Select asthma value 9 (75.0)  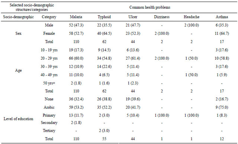[222, 107]
